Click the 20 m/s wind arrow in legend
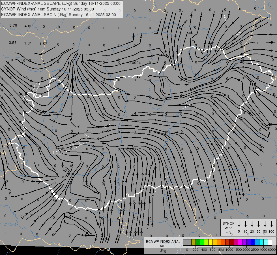This screenshot has width=277, height=255. (x=252, y=224)
